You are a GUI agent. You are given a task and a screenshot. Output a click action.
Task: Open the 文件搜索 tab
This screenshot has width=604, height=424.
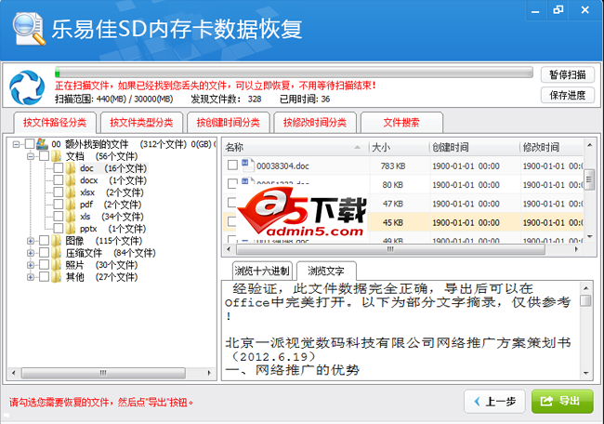pyautogui.click(x=401, y=123)
